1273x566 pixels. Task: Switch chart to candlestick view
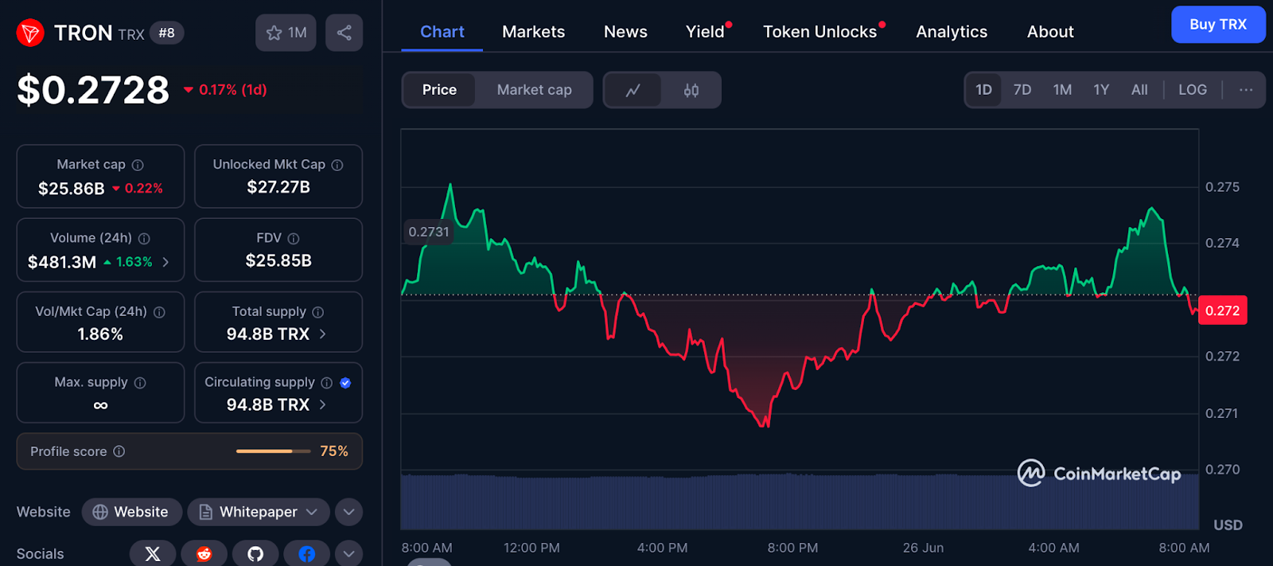tap(691, 90)
